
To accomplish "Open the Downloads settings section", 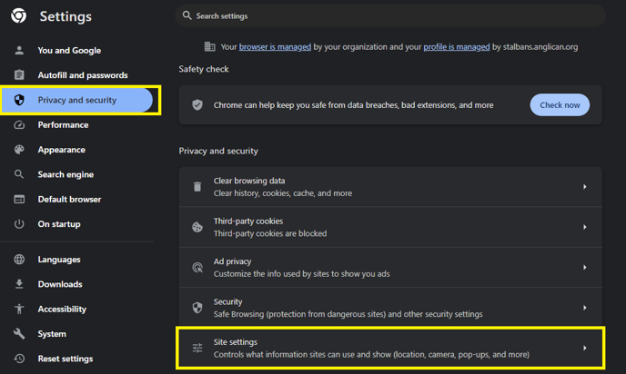I will (x=60, y=284).
